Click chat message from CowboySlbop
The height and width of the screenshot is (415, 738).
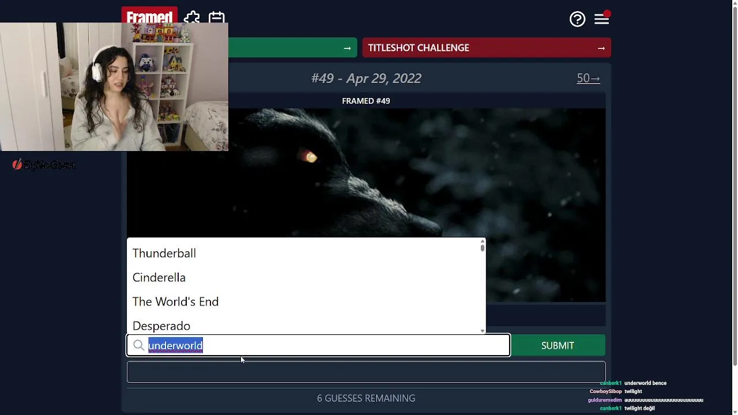616,391
